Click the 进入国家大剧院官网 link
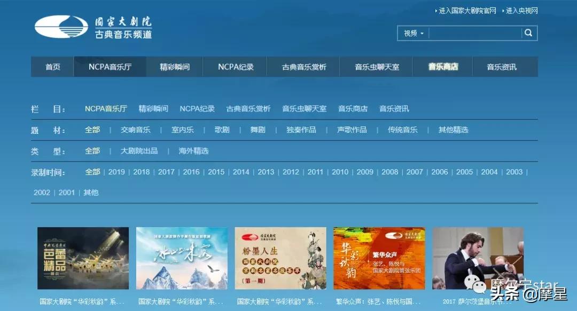The height and width of the screenshot is (311, 577). [467, 10]
